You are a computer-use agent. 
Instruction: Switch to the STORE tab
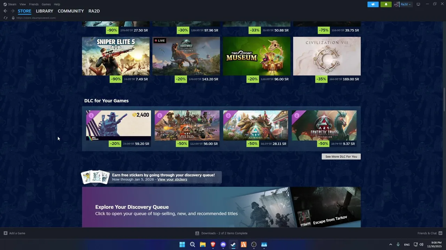(x=24, y=11)
